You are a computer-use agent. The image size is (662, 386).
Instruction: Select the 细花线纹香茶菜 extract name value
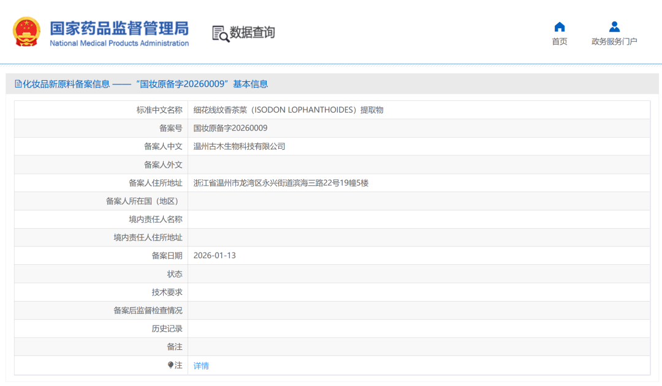pos(288,110)
